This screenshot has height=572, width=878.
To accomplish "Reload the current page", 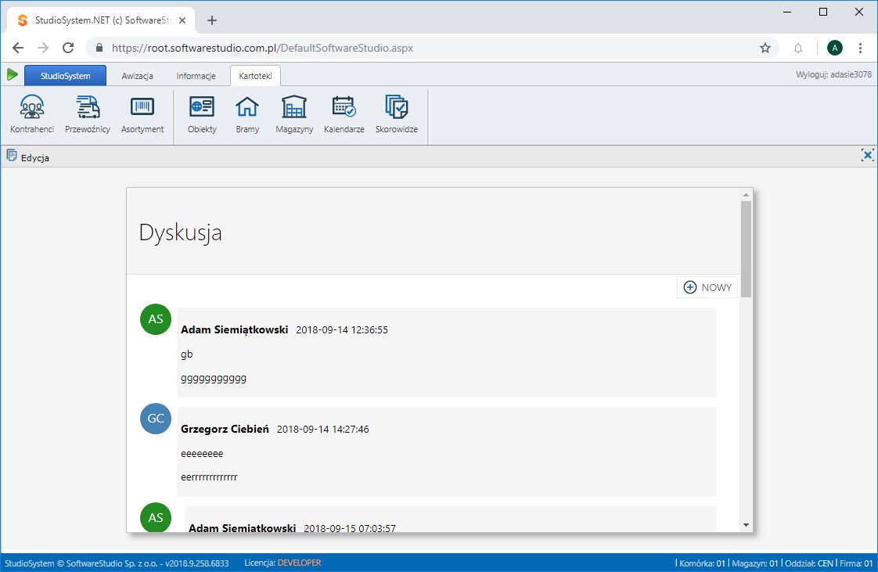I will [68, 49].
